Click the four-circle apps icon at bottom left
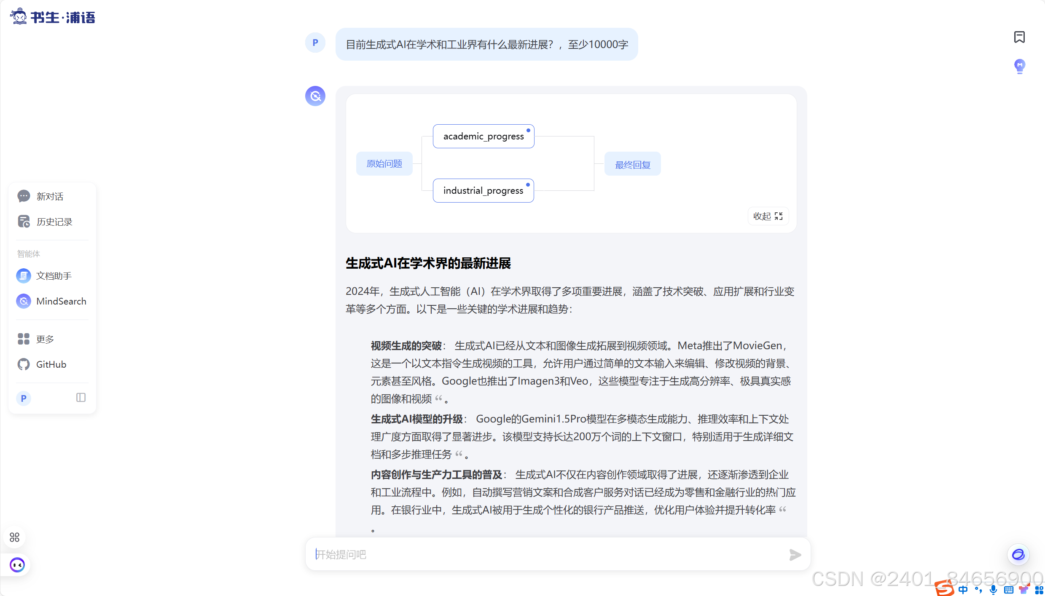 pos(14,537)
